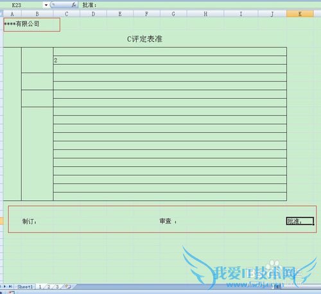Click the formula bar showing 批准:
The image size is (321, 294).
click(x=199, y=5)
